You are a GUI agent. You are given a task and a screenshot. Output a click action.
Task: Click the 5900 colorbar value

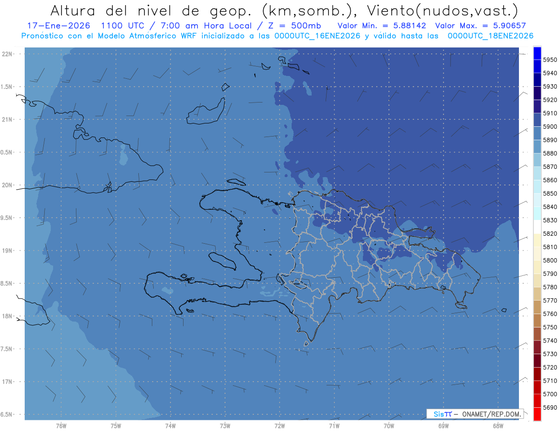point(550,127)
